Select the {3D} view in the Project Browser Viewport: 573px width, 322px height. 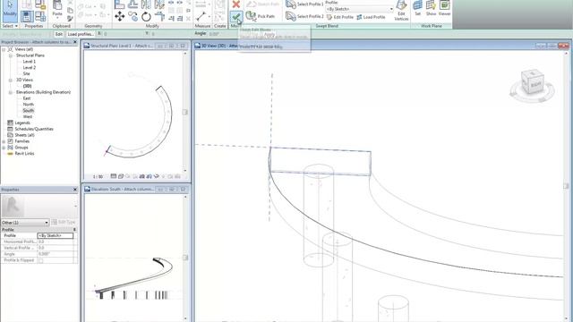pyautogui.click(x=27, y=86)
